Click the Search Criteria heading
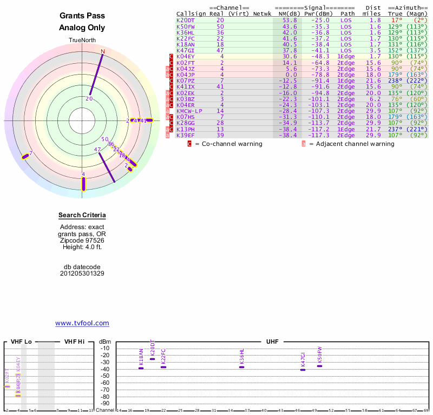 [x=82, y=216]
